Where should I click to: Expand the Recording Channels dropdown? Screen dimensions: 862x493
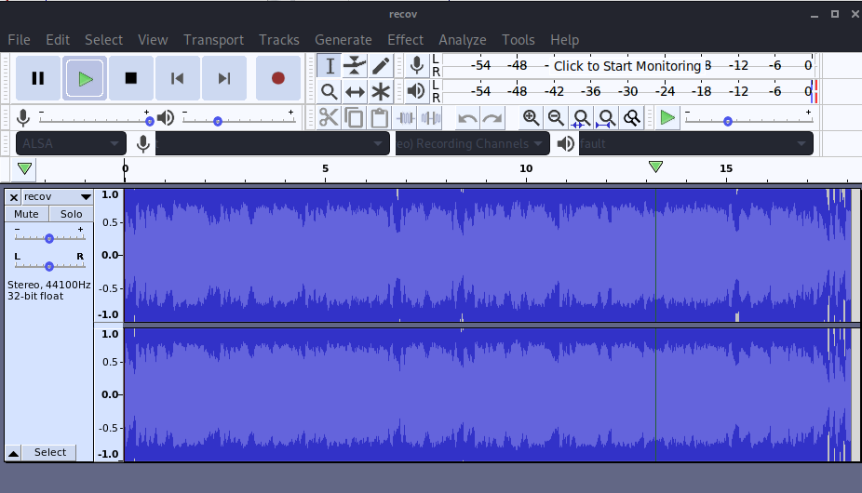click(x=470, y=143)
